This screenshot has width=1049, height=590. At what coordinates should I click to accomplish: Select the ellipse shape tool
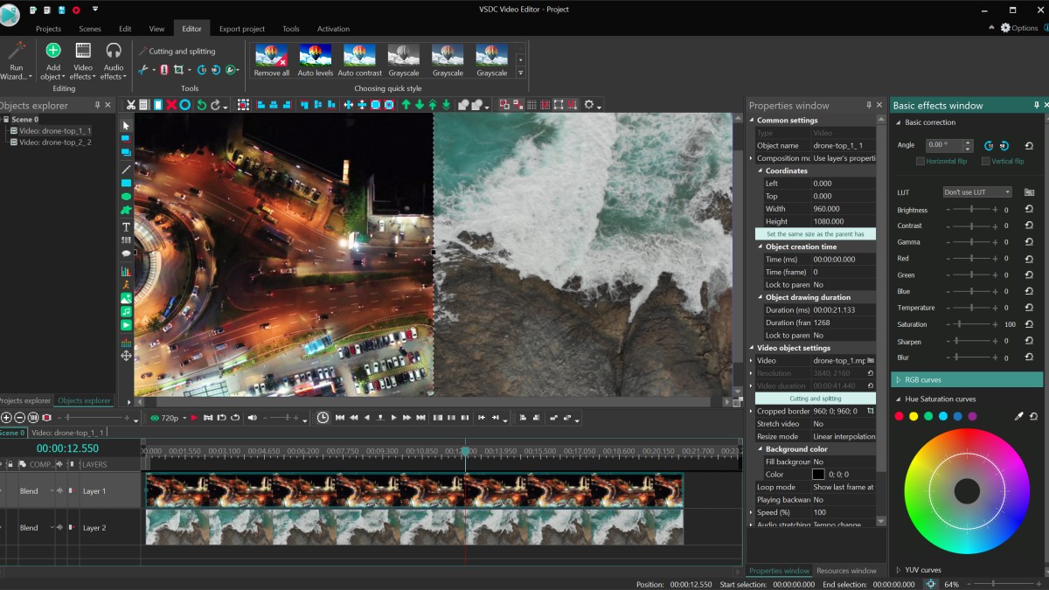[126, 198]
